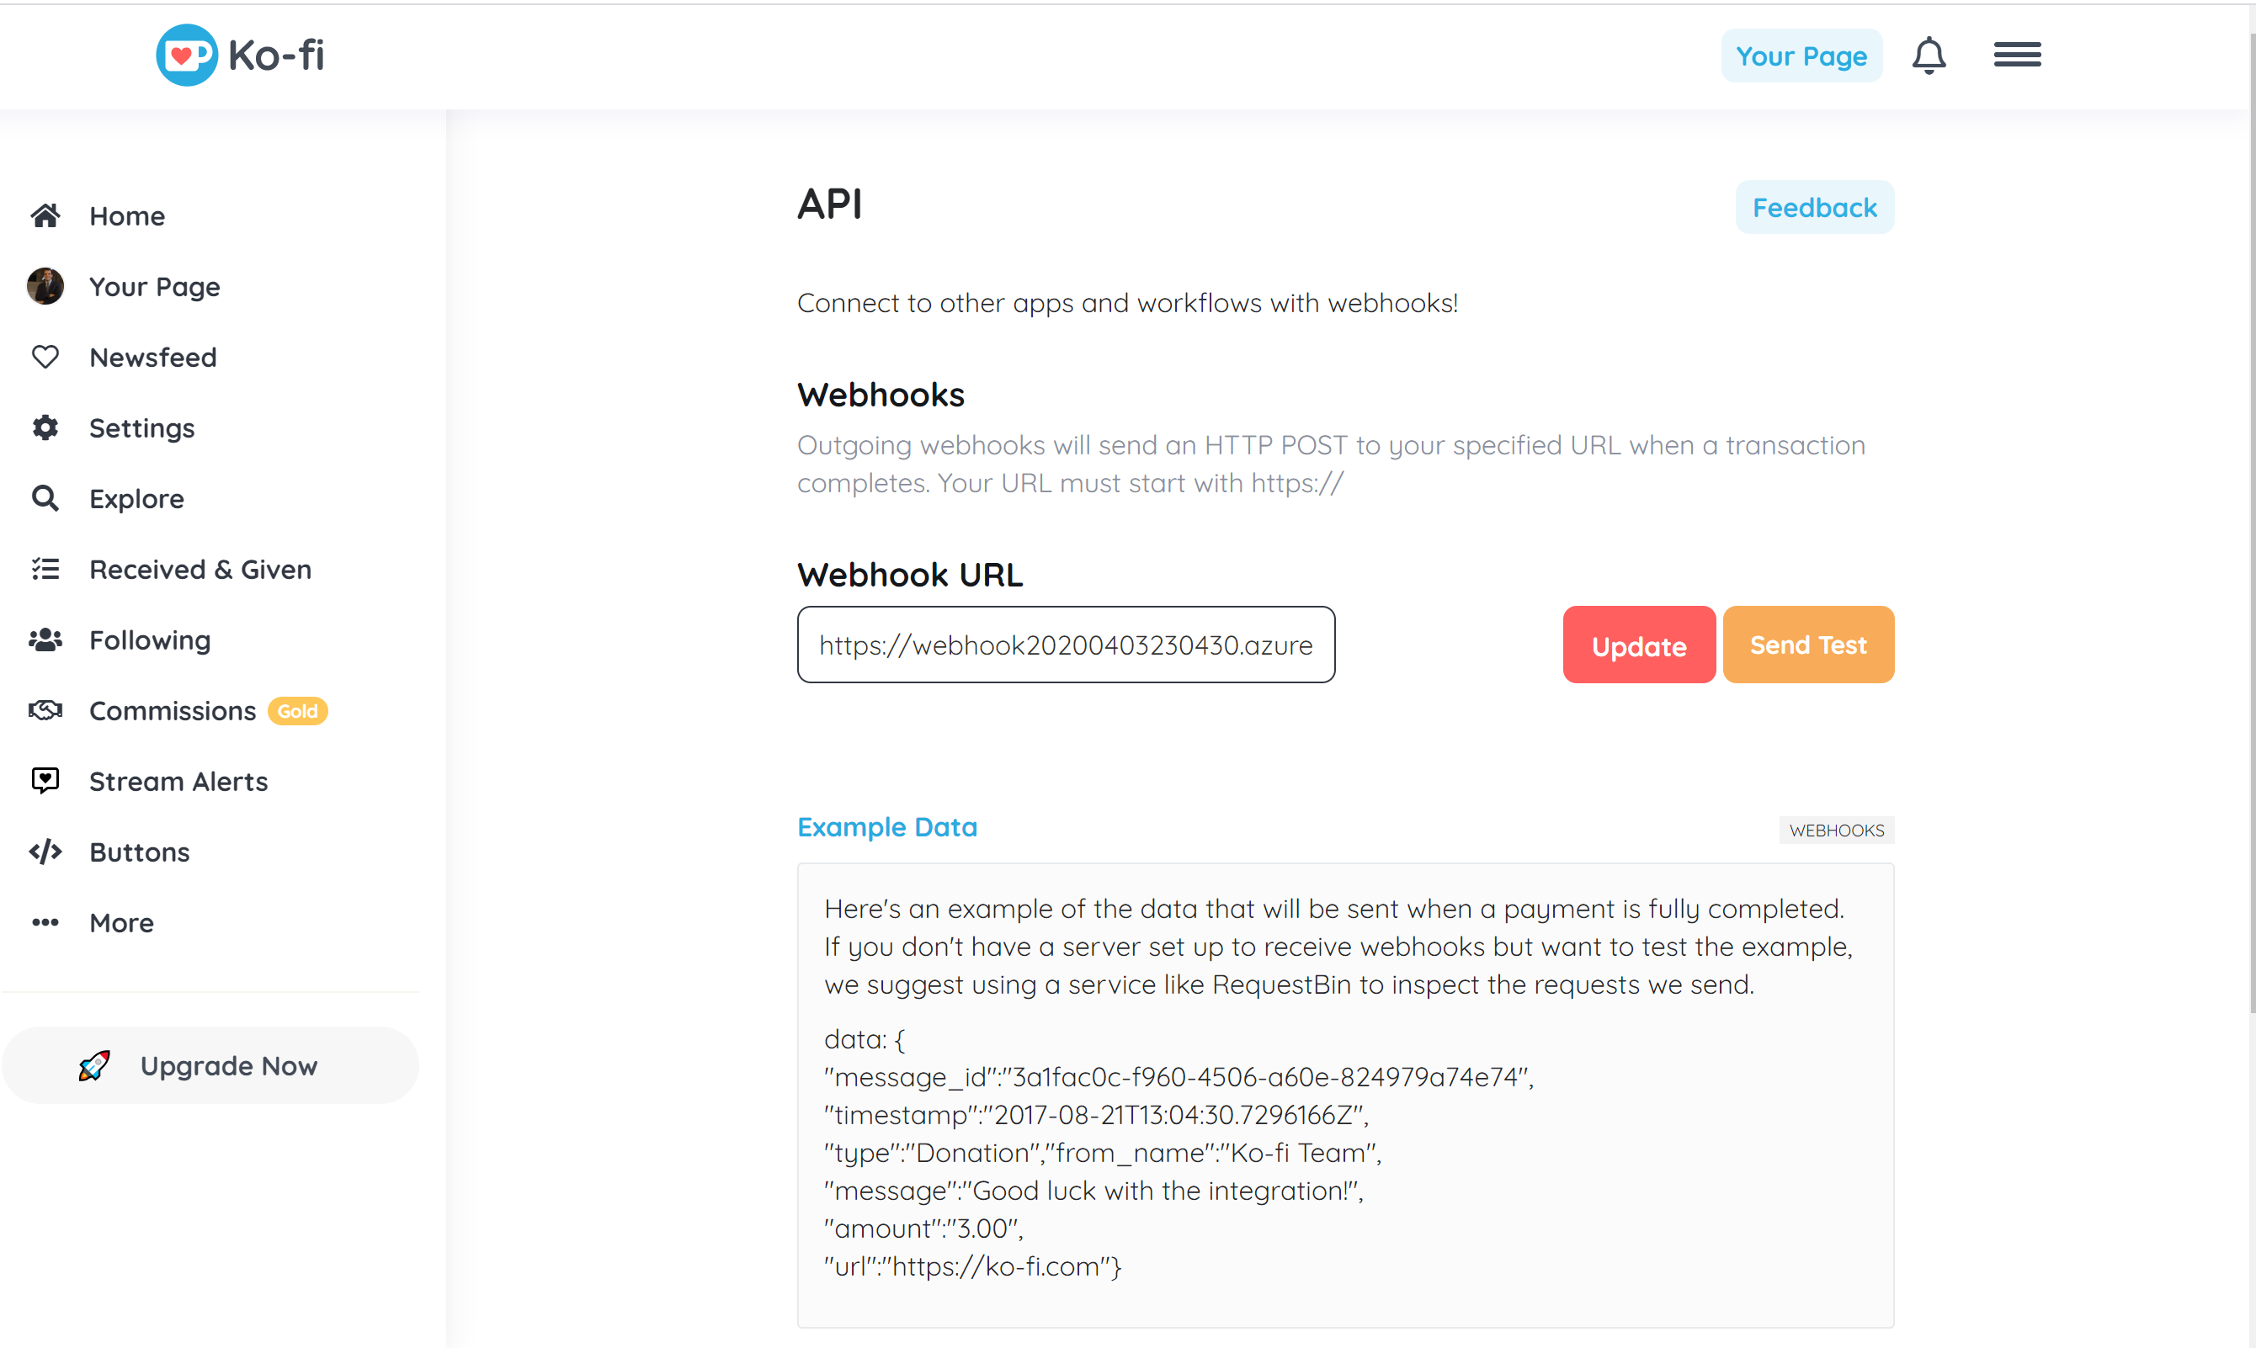The width and height of the screenshot is (2256, 1348).
Task: Click the Ko-fi heart logo
Action: [x=186, y=55]
